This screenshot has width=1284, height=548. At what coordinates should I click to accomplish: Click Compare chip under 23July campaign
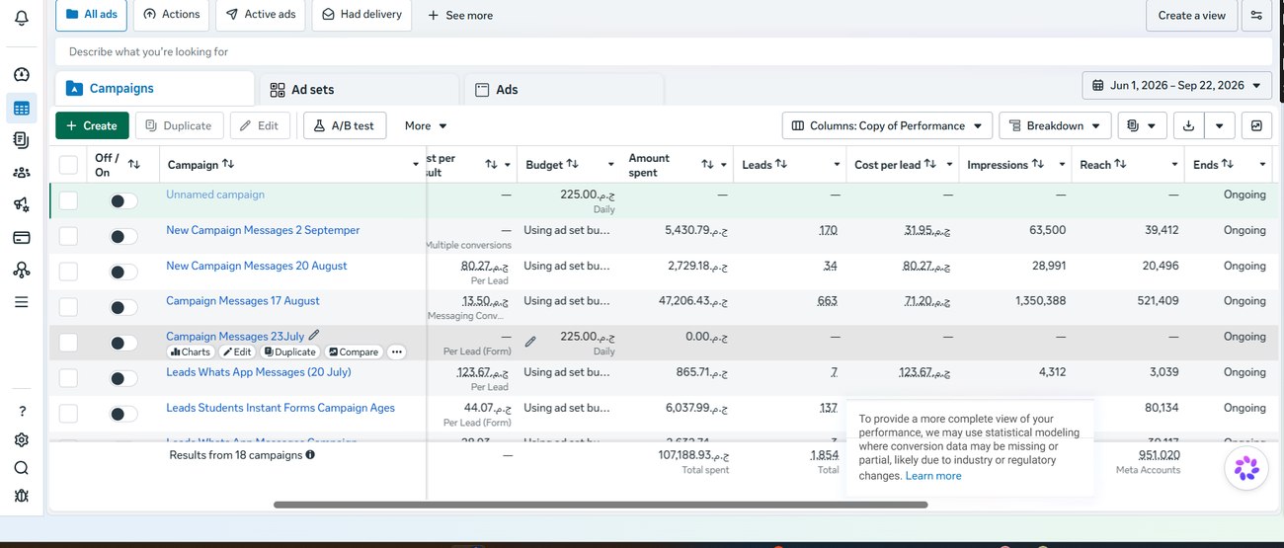pos(354,352)
